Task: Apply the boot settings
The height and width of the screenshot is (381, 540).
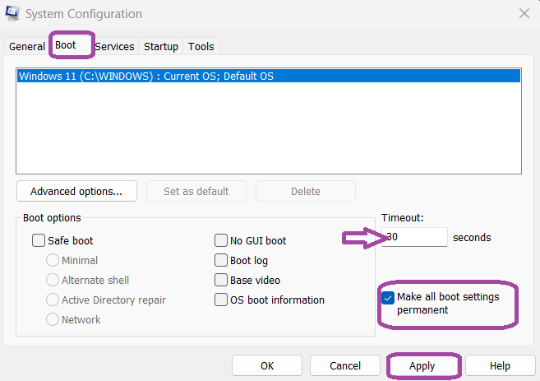Action: tap(422, 365)
